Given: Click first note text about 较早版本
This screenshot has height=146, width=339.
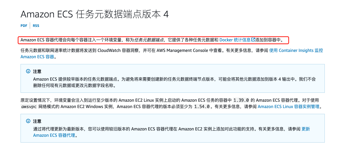Looking at the screenshot, I should point(105,79).
